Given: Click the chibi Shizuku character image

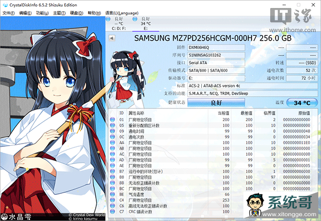Looking at the screenshot, I should click(127, 77).
